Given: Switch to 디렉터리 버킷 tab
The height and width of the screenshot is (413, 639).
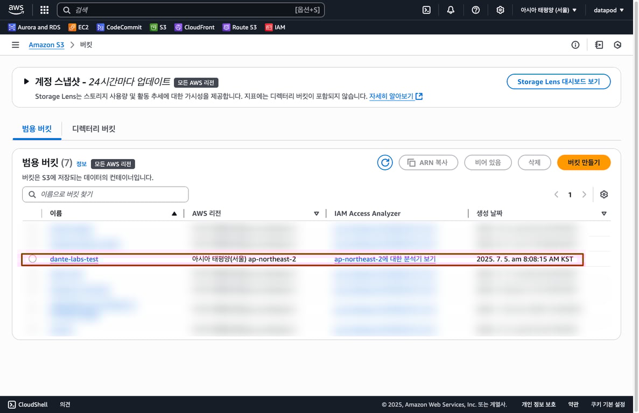Looking at the screenshot, I should tap(94, 129).
